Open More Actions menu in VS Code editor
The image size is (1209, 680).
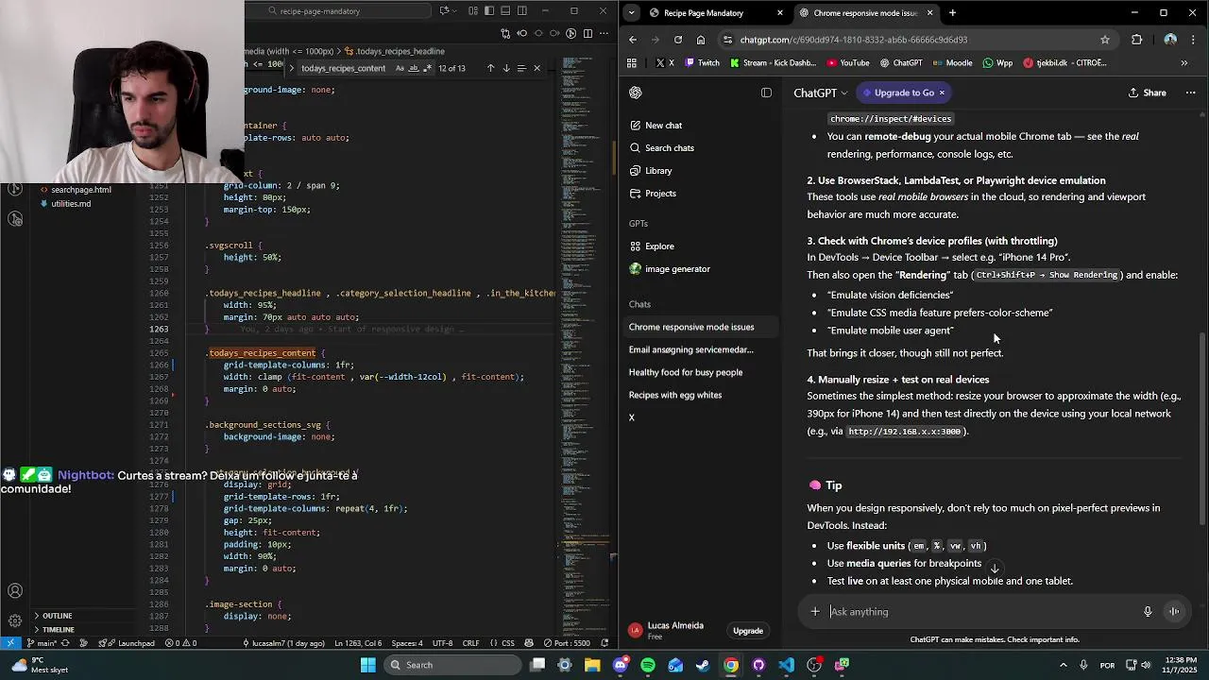pyautogui.click(x=604, y=33)
